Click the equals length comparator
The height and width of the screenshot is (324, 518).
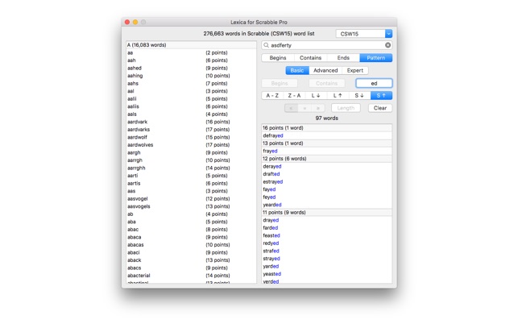[x=305, y=108]
